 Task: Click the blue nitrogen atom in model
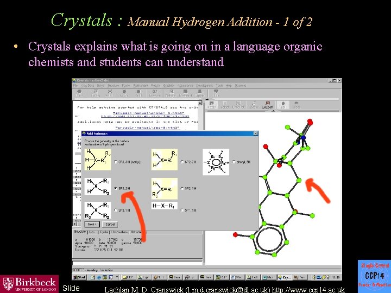(303, 137)
